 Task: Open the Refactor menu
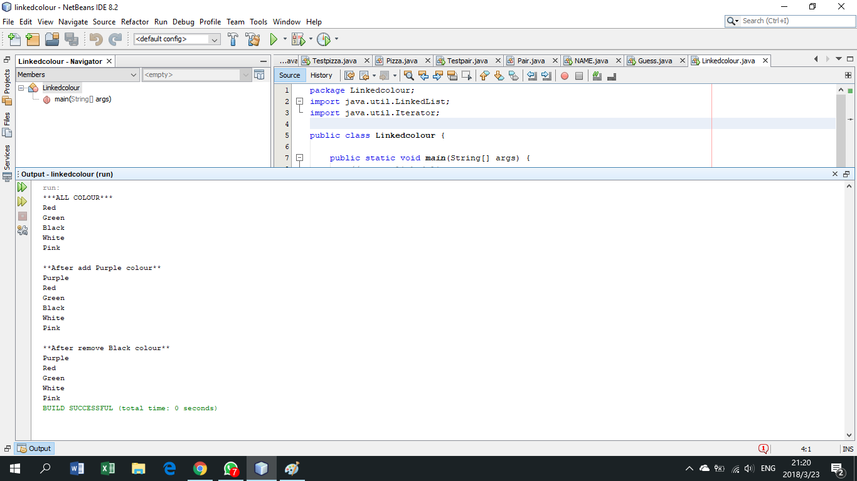click(x=135, y=21)
